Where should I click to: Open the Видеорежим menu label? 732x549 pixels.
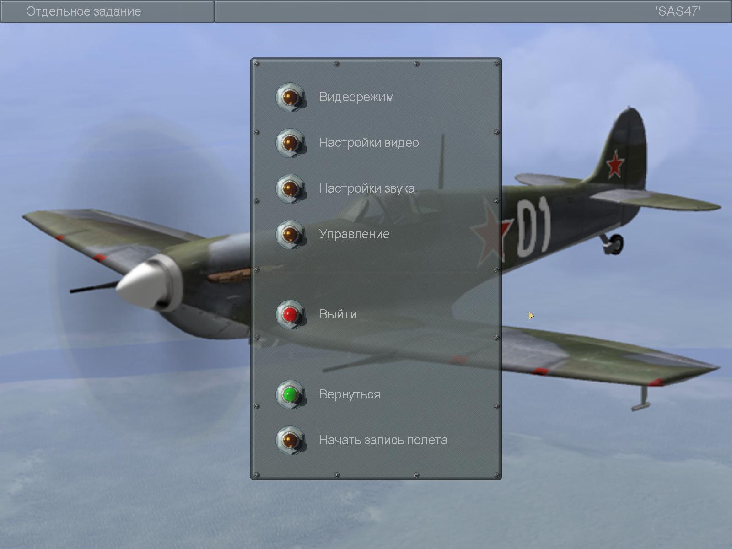click(x=356, y=97)
